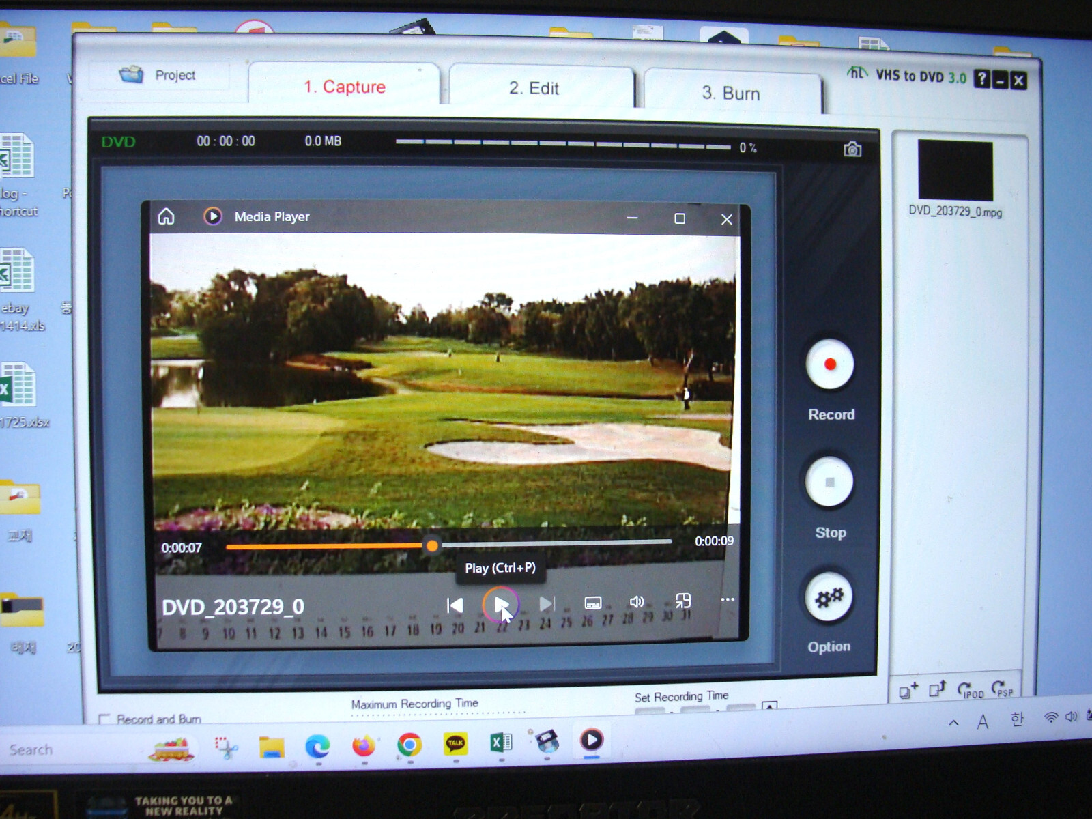Viewport: 1092px width, 819px height.
Task: Go to Media Player home
Action: point(167,217)
